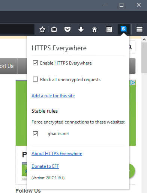Click the address bar field
The height and width of the screenshot is (193, 147).
click(17, 29)
